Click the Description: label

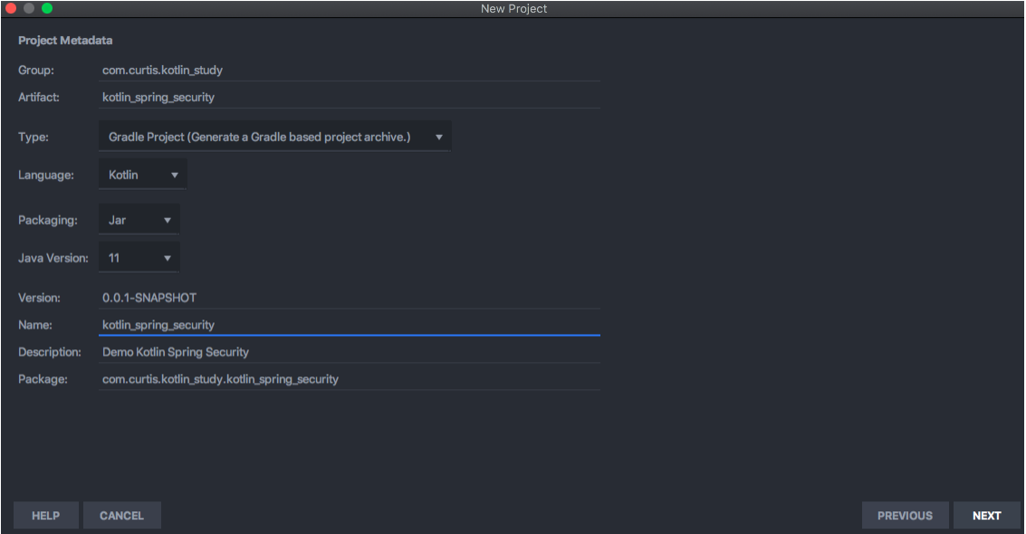coord(50,352)
